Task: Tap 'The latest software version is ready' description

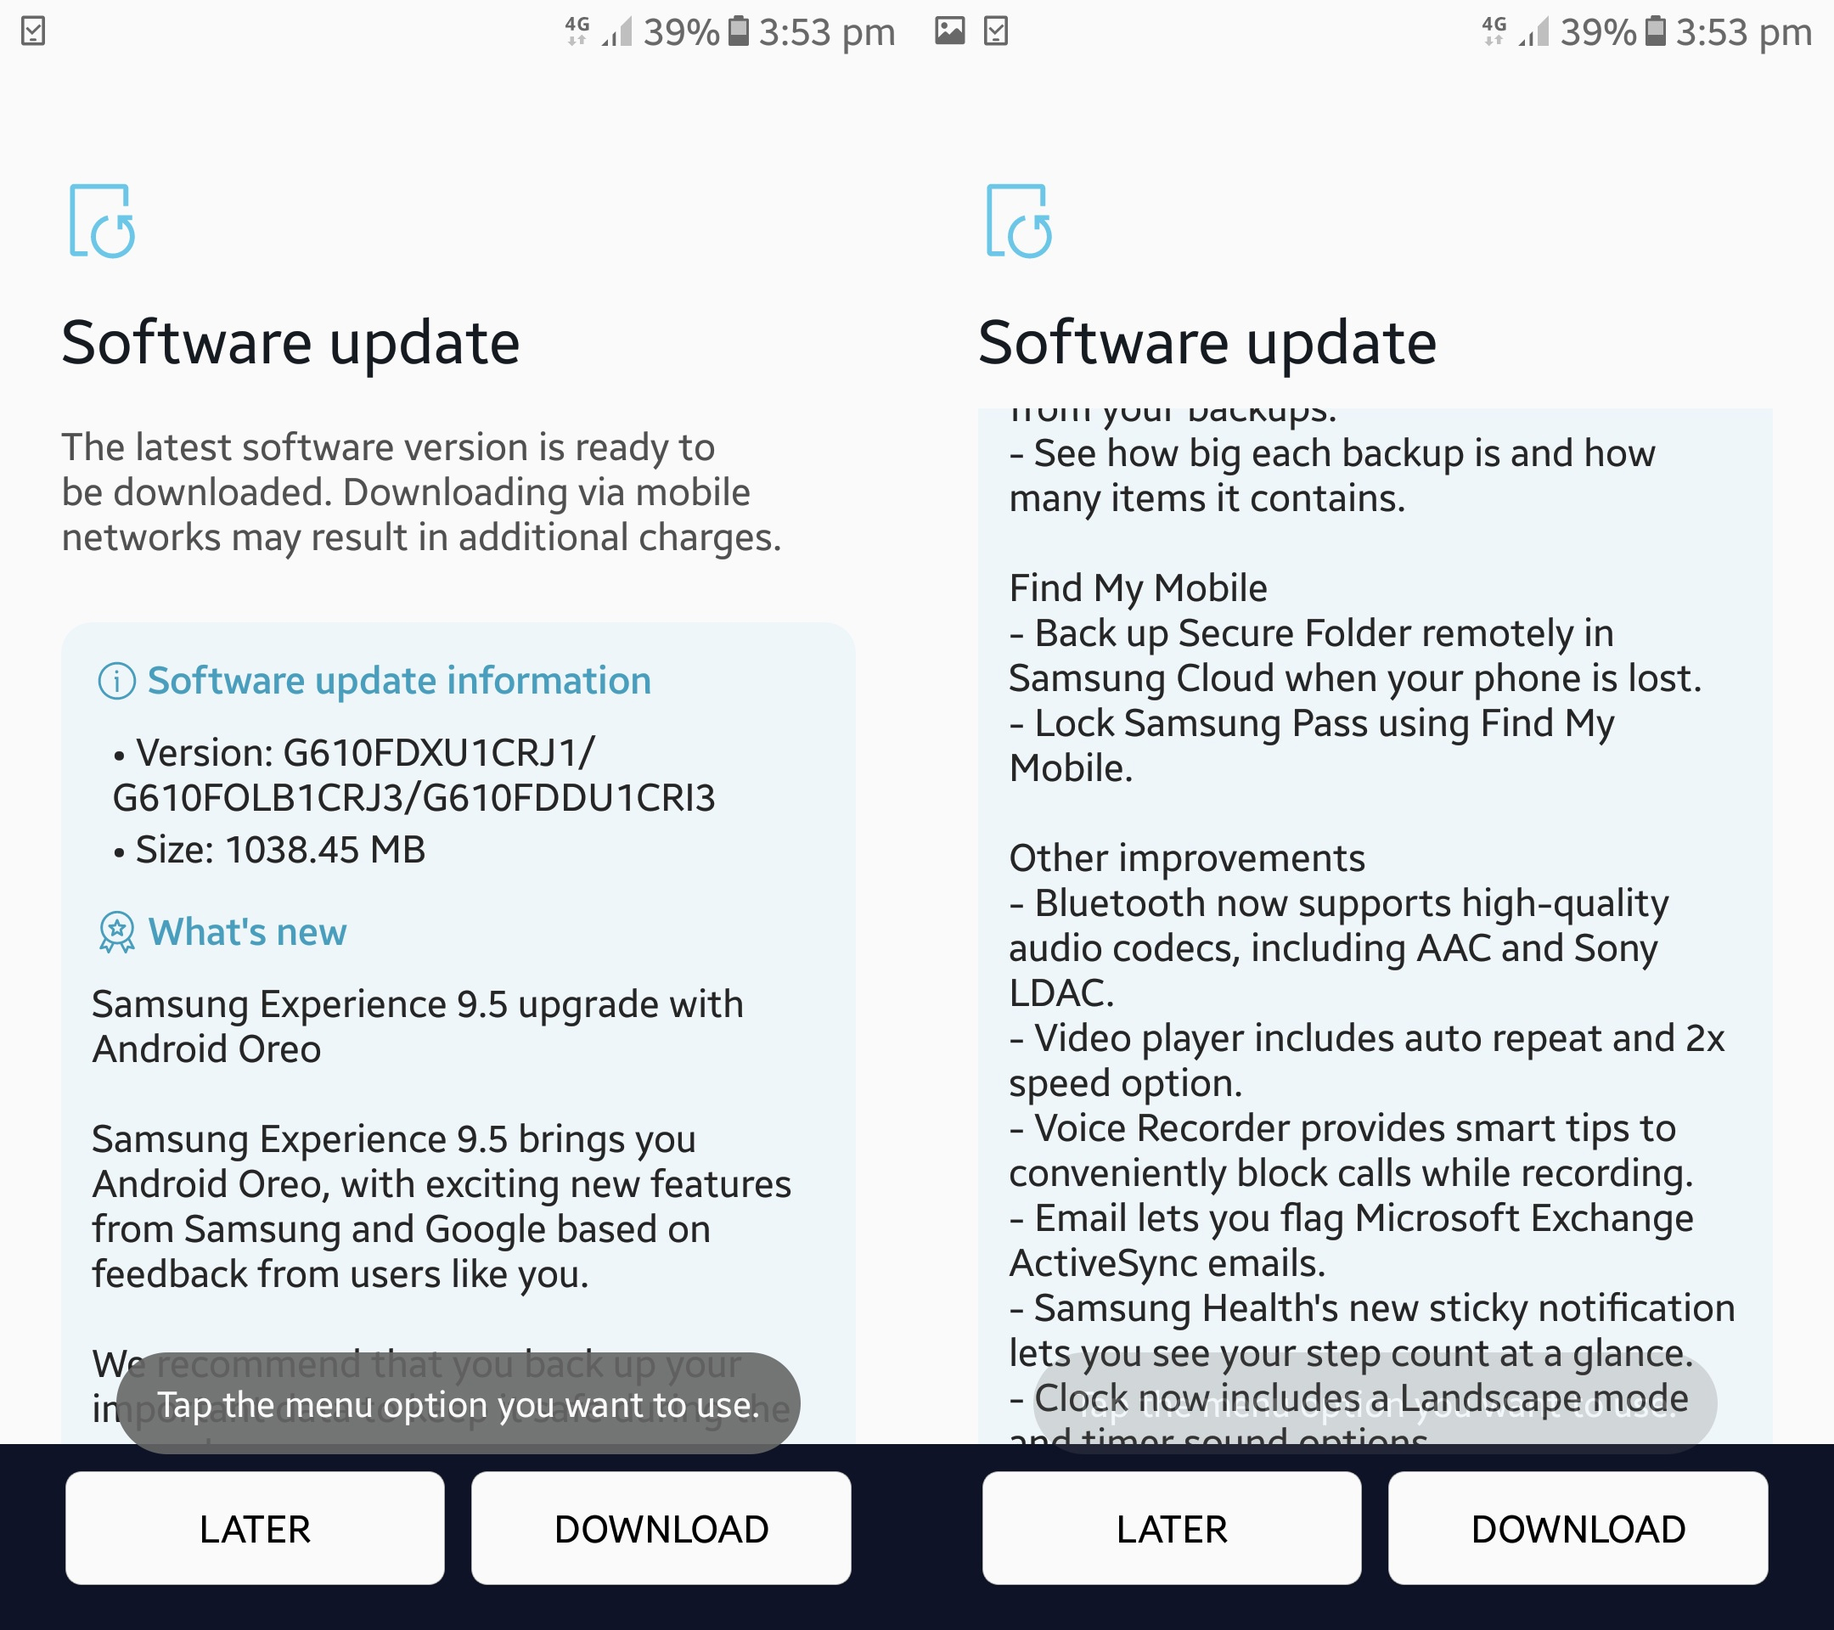Action: [x=422, y=492]
